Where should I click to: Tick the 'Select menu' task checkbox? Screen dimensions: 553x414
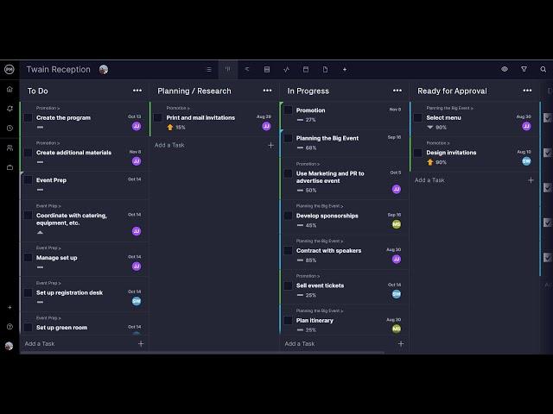point(417,118)
